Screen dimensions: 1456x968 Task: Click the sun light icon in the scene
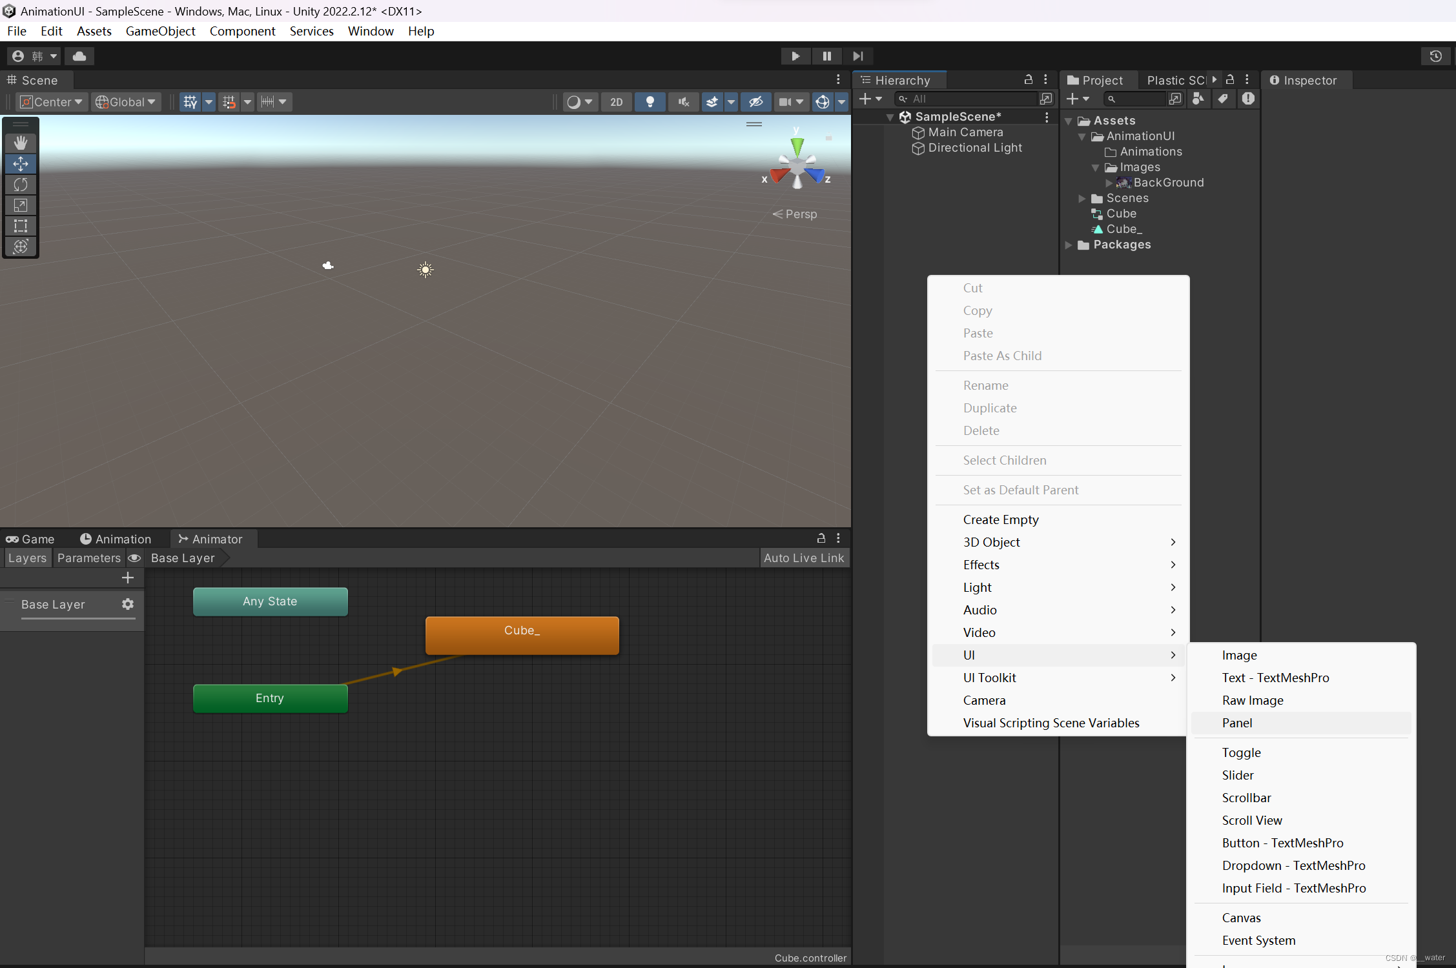pos(425,270)
